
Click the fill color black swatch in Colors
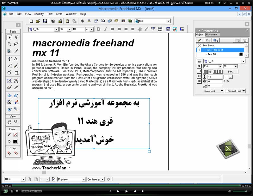pos(15,141)
